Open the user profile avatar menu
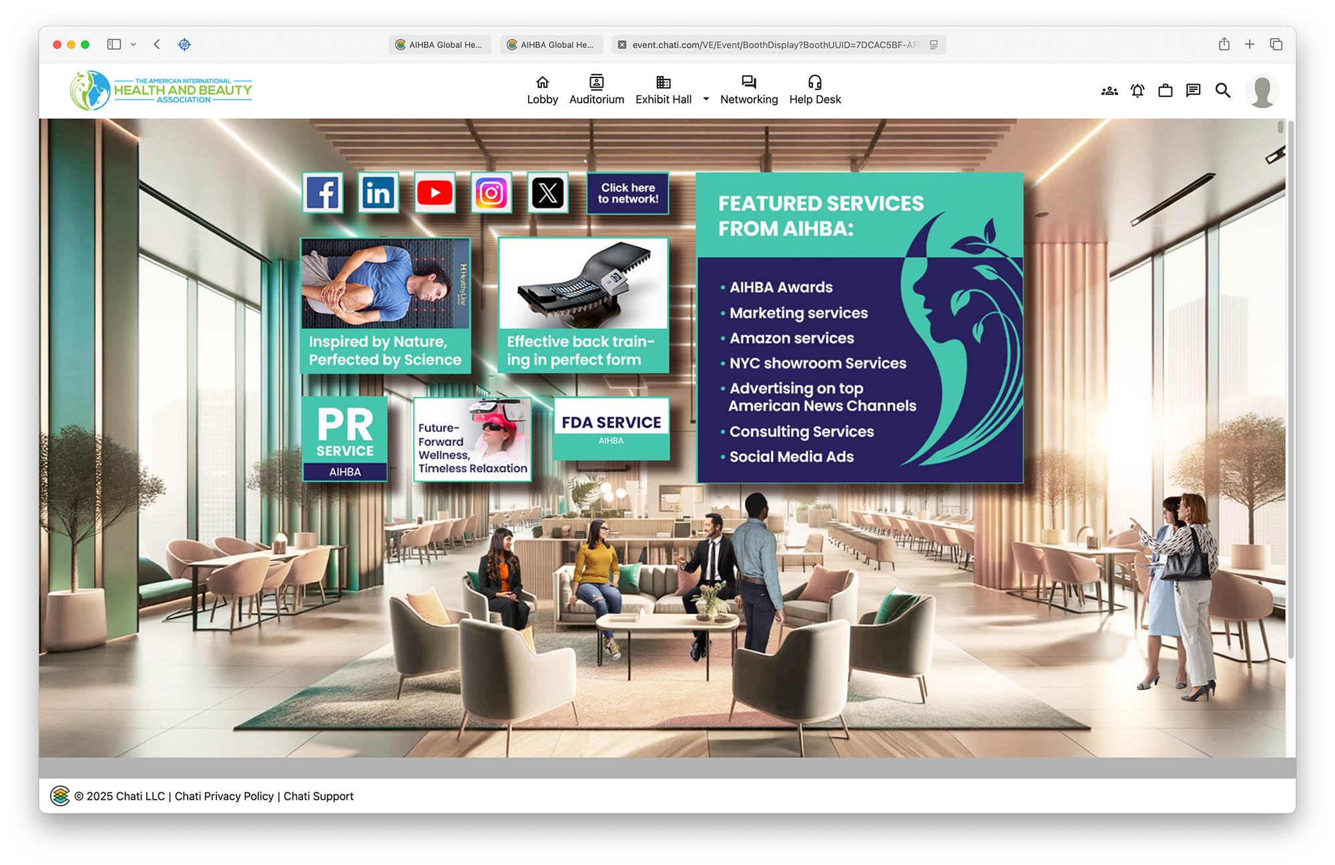Screen dimensions: 1335x865 pyautogui.click(x=1262, y=91)
